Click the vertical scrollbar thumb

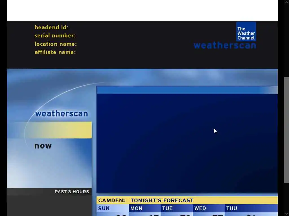coord(287,130)
